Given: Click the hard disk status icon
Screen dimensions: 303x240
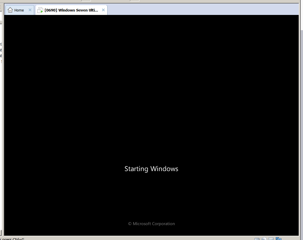Looking at the screenshot, I should [x=257, y=239].
